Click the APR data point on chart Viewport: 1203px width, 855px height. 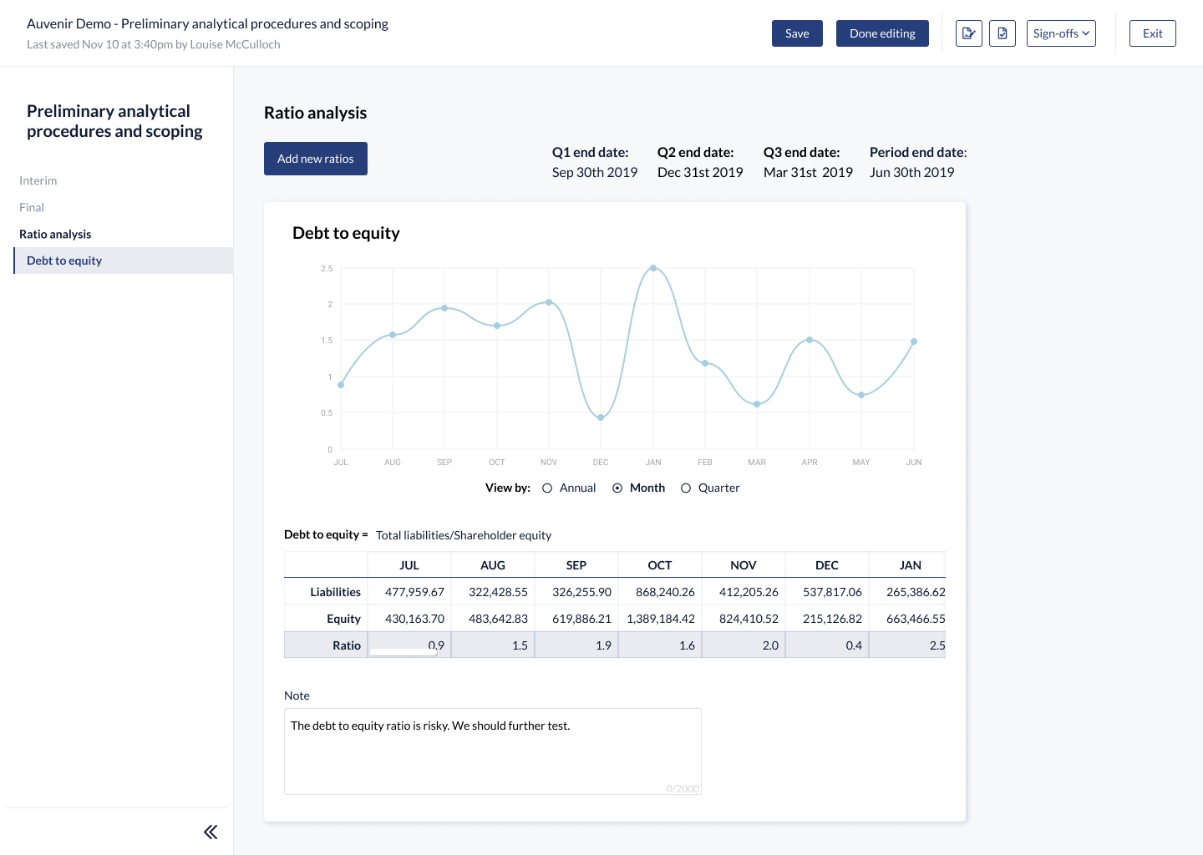click(810, 340)
